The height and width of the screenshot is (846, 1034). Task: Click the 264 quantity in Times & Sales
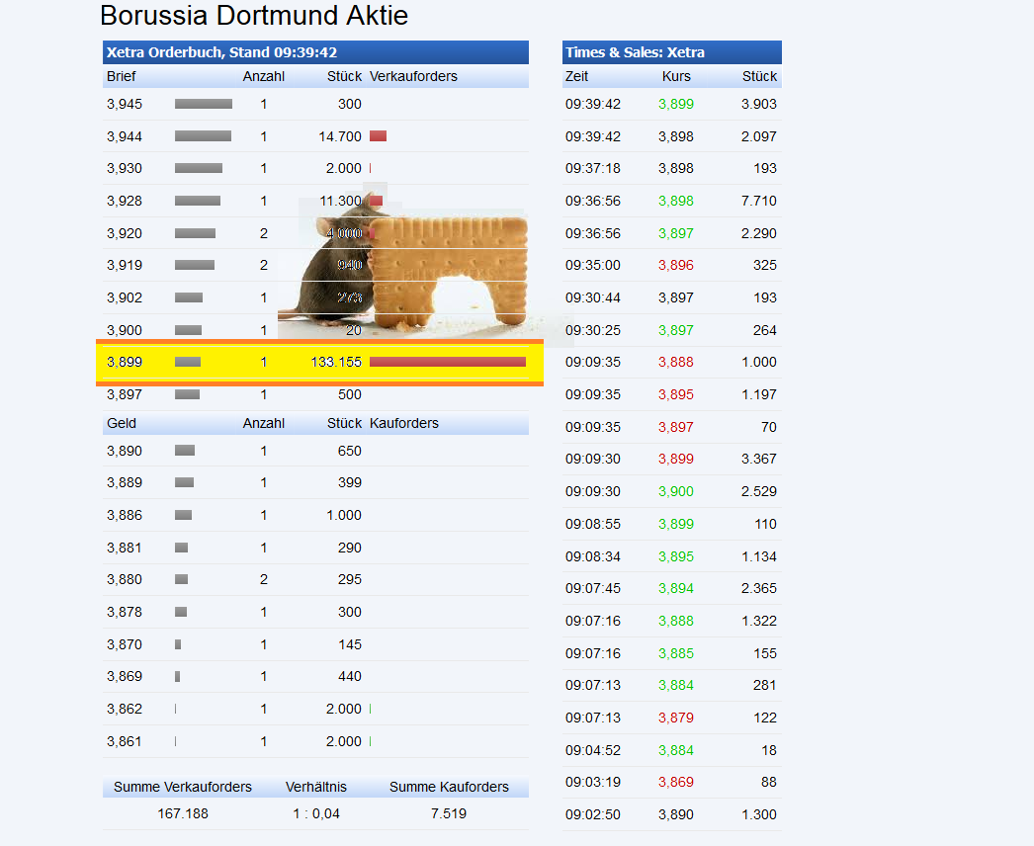click(765, 330)
